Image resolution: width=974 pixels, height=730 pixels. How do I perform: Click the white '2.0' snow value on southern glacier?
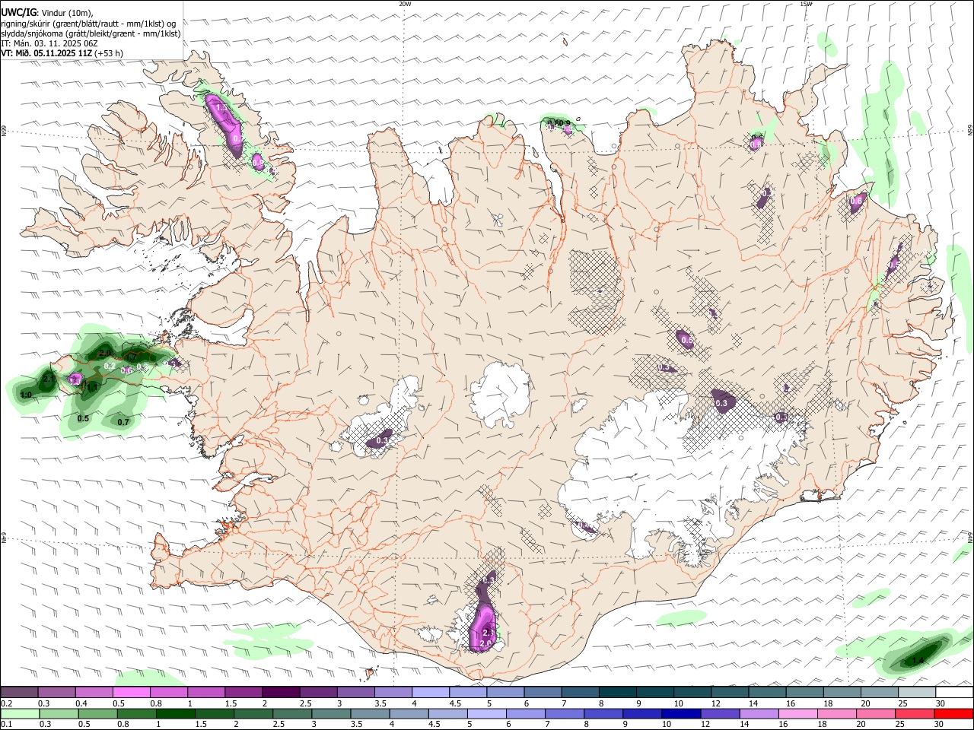tap(486, 643)
